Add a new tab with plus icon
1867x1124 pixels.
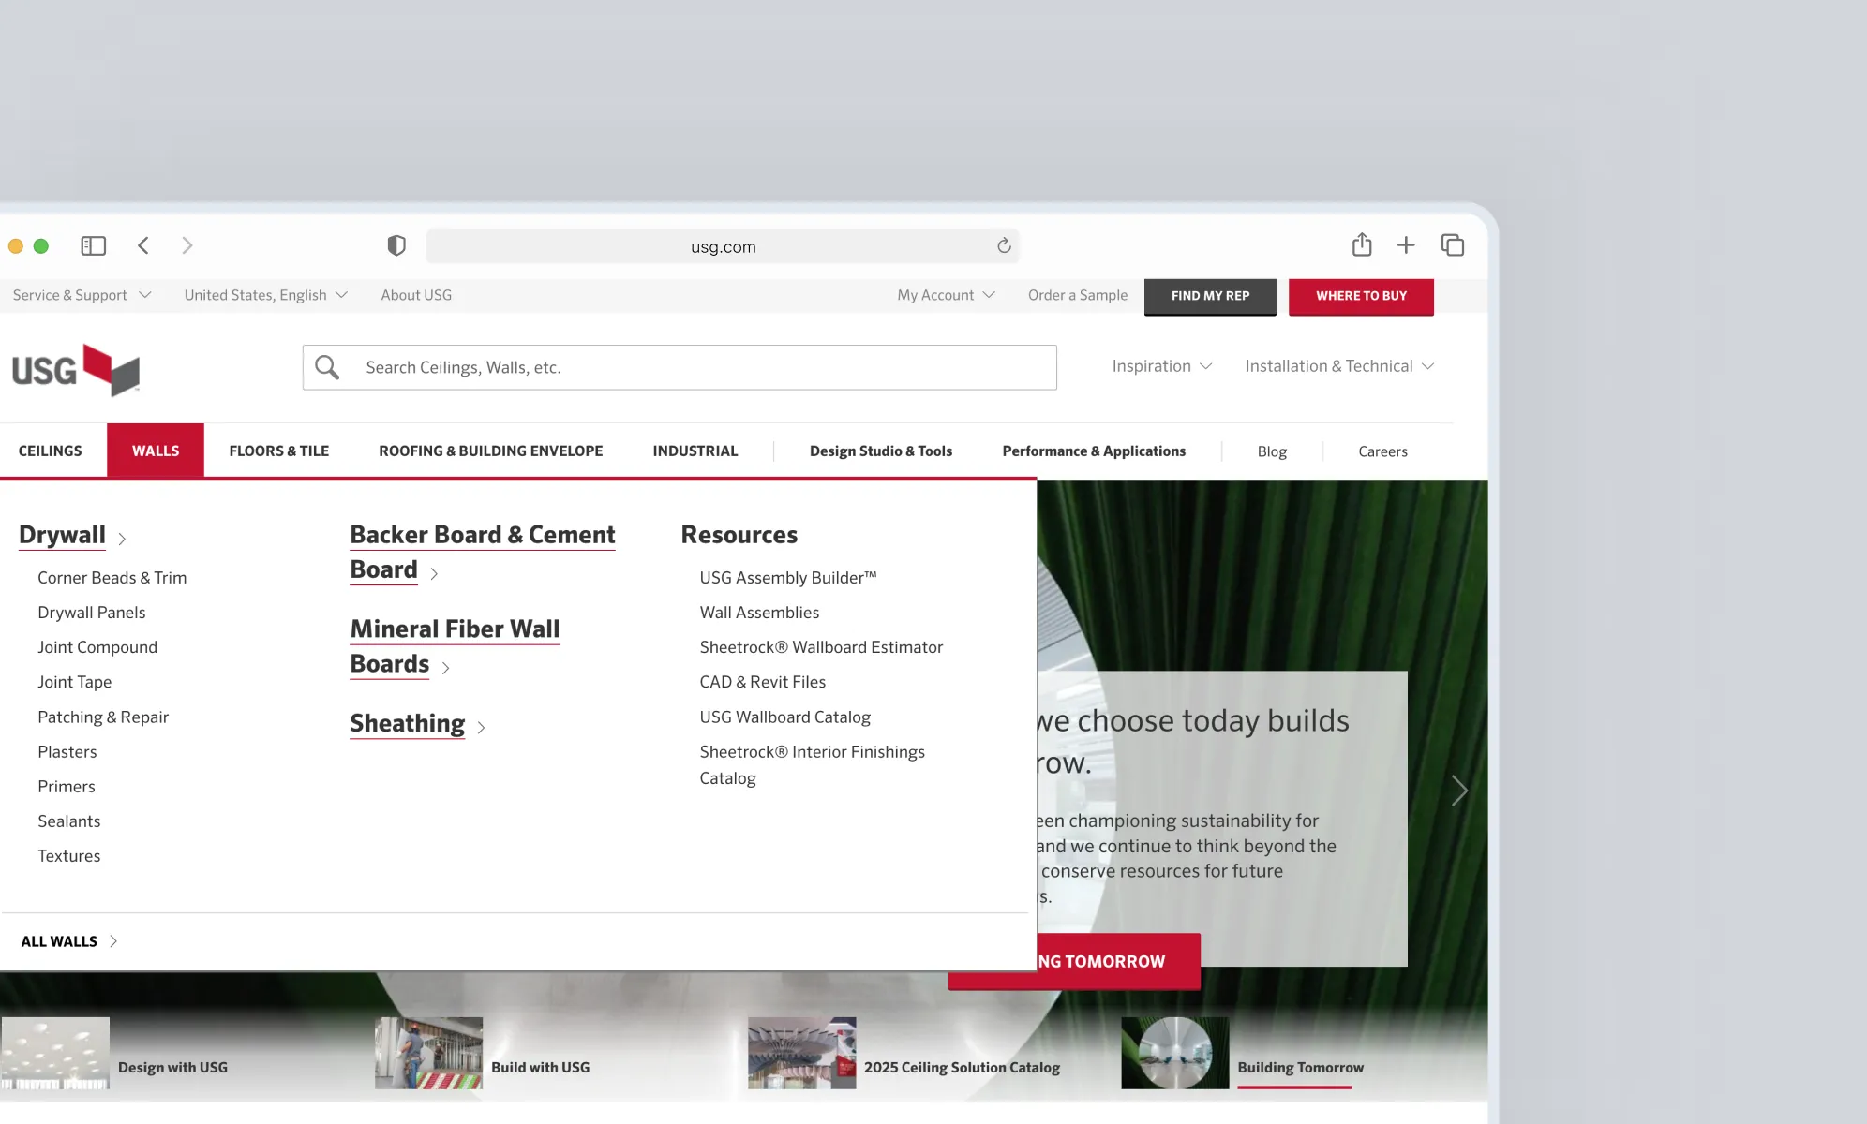1406,245
